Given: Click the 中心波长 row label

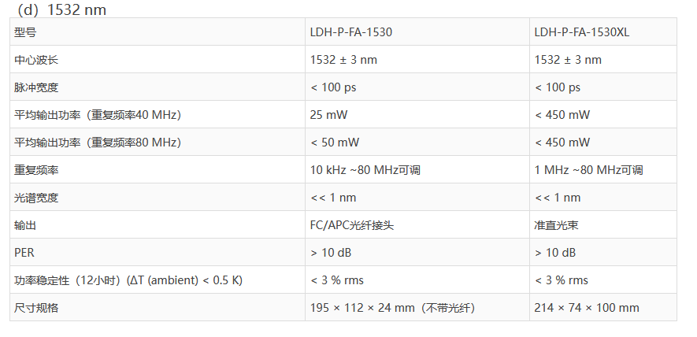Looking at the screenshot, I should [x=36, y=60].
